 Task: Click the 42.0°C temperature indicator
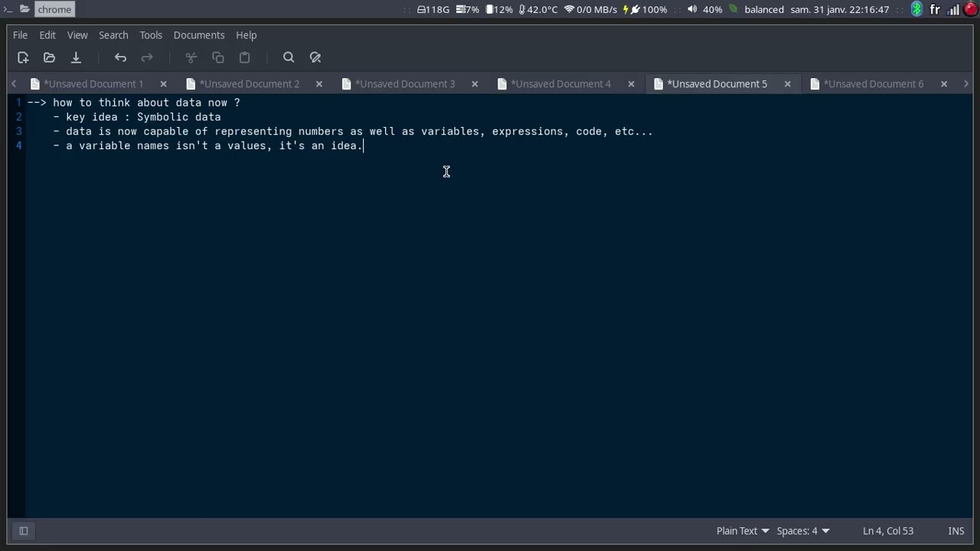(x=538, y=9)
